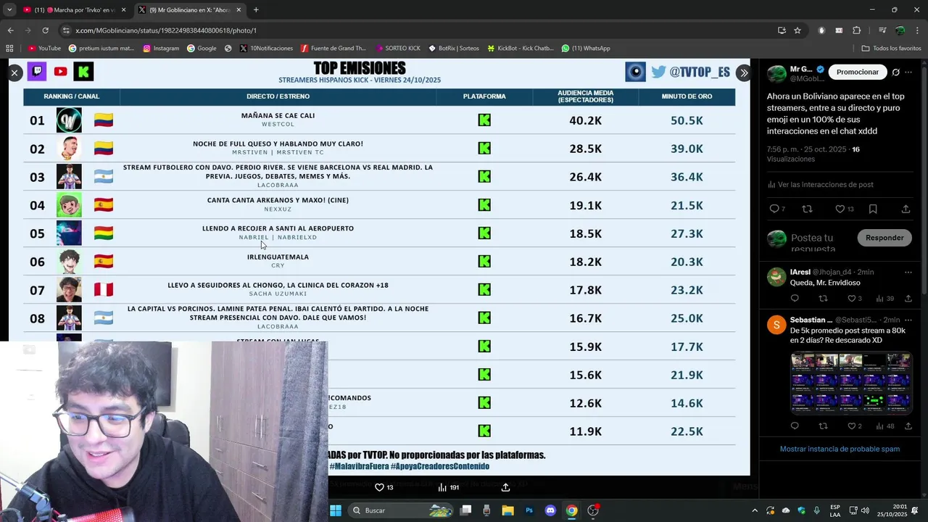
Task: Like the photo using heart below image
Action: [x=379, y=487]
